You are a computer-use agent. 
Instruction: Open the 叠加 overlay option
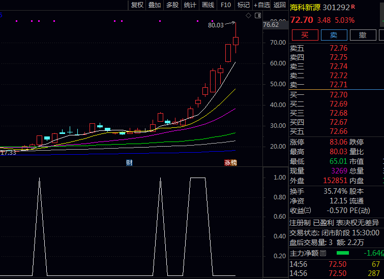(x=155, y=5)
